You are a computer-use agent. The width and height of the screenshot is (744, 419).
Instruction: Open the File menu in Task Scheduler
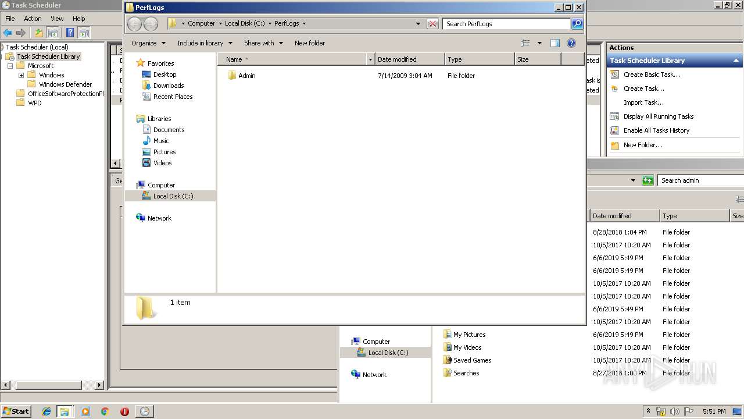coord(10,19)
